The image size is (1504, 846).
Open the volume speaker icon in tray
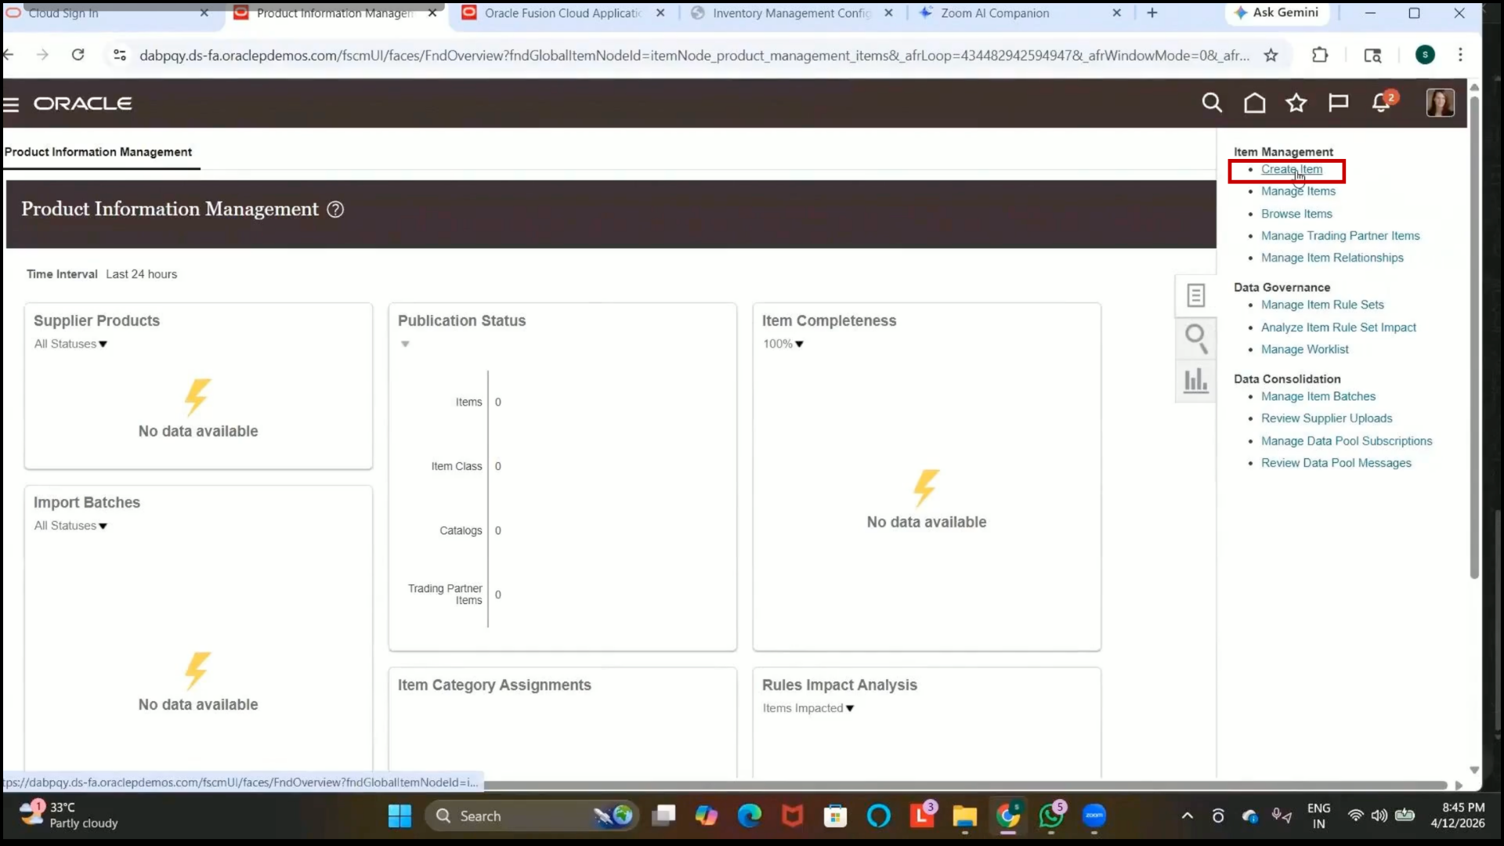[1379, 815]
